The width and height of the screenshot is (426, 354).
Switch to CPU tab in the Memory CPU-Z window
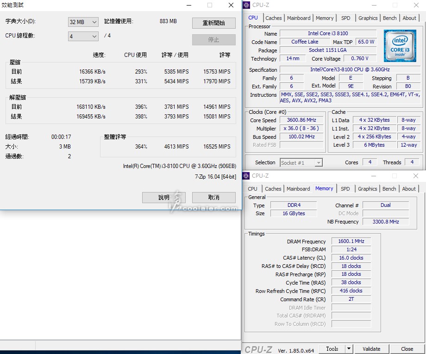(252, 189)
